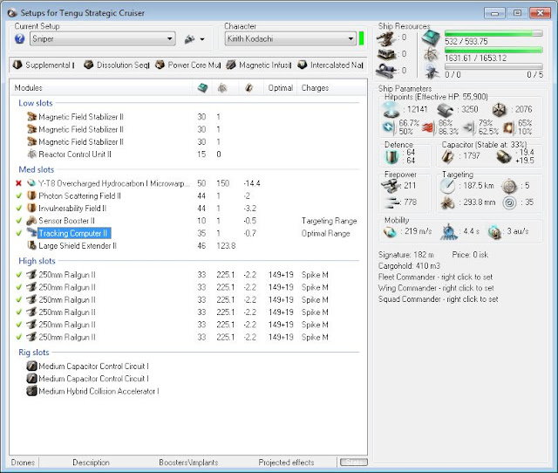Click the shield hitpoints icon
Image resolution: width=558 pixels, height=473 pixels.
click(x=391, y=109)
